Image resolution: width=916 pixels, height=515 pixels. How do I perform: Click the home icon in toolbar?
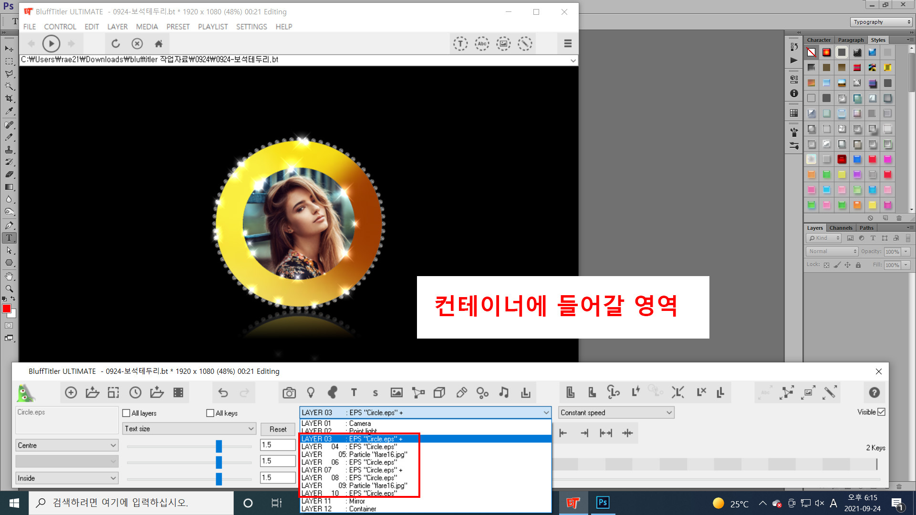click(x=159, y=44)
